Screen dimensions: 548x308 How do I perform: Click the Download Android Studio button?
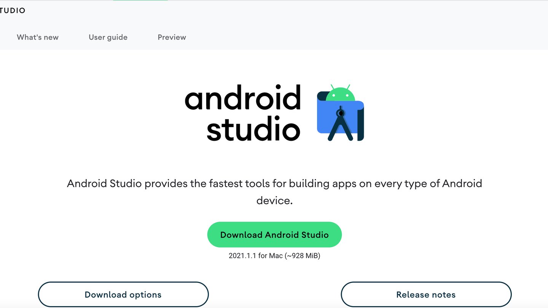[274, 235]
